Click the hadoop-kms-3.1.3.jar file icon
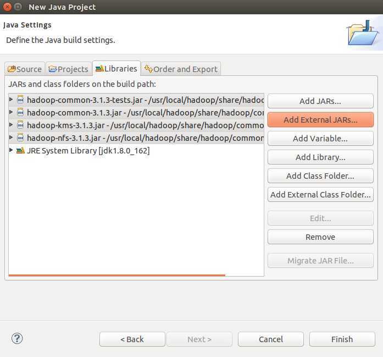Image resolution: width=383 pixels, height=357 pixels. 20,125
